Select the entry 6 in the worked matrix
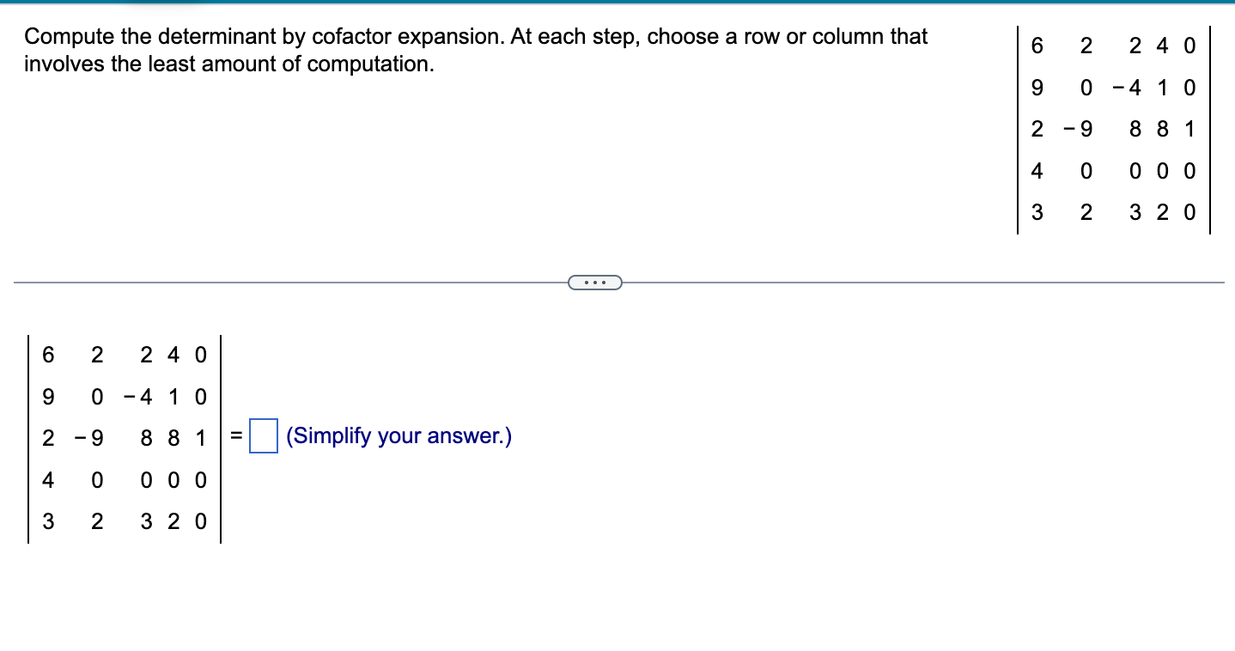Screen dimensions: 1235x651 tap(48, 355)
